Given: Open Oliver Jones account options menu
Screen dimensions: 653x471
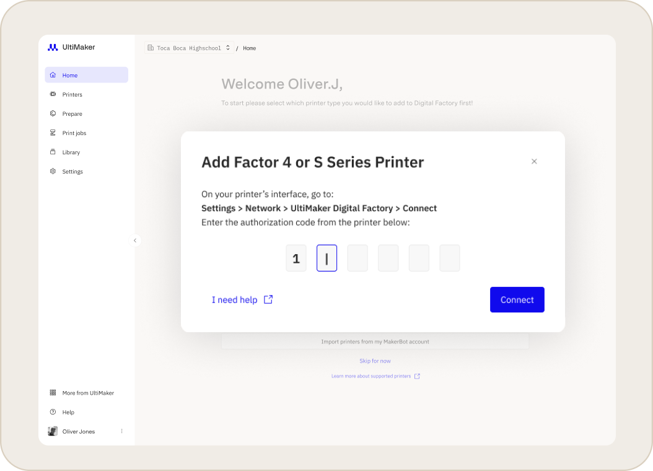Looking at the screenshot, I should (121, 431).
